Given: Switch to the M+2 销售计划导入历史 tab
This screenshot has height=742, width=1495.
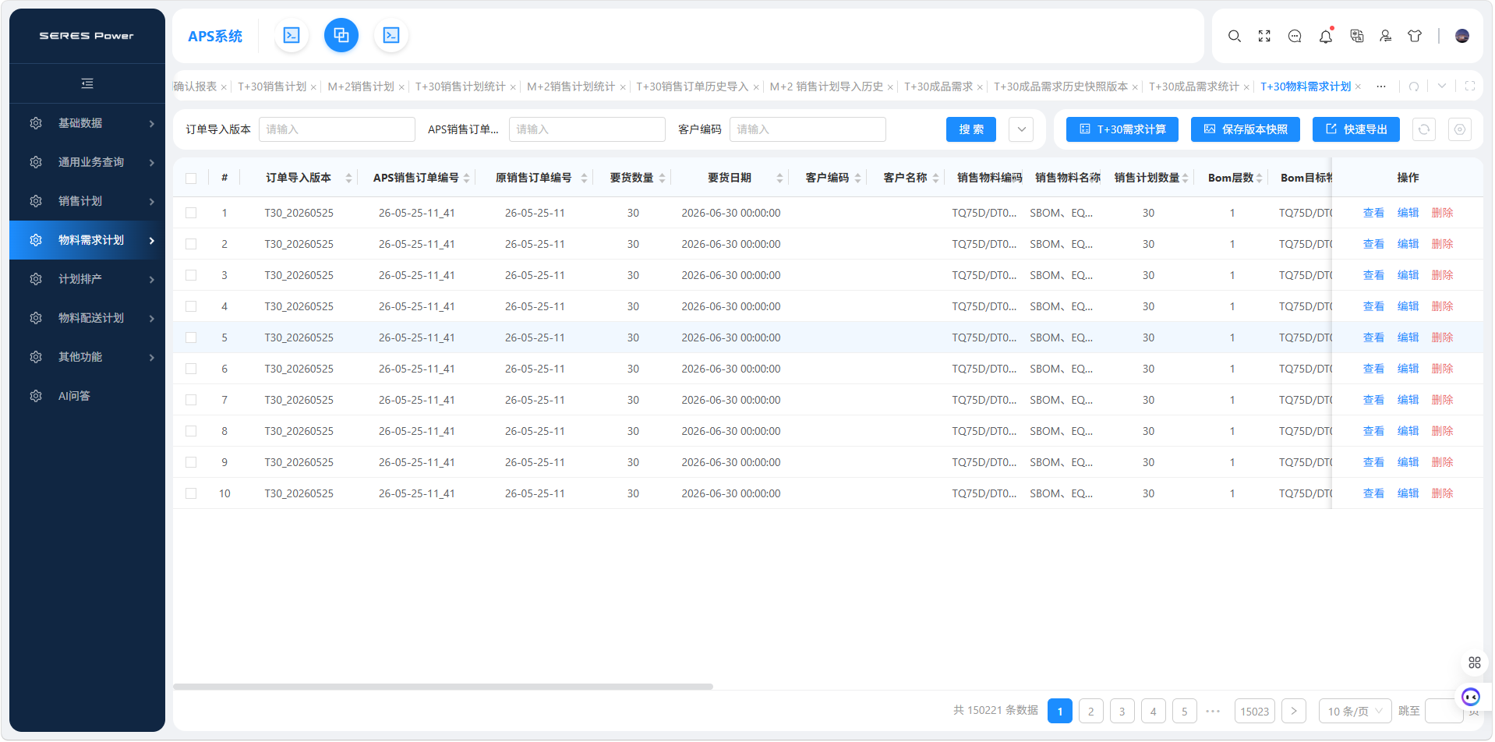Looking at the screenshot, I should tap(826, 87).
